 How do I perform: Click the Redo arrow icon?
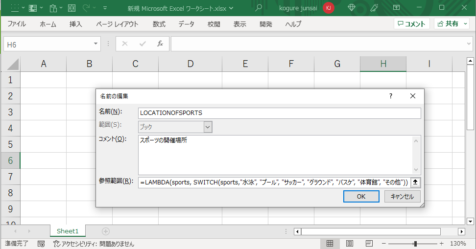87,8
